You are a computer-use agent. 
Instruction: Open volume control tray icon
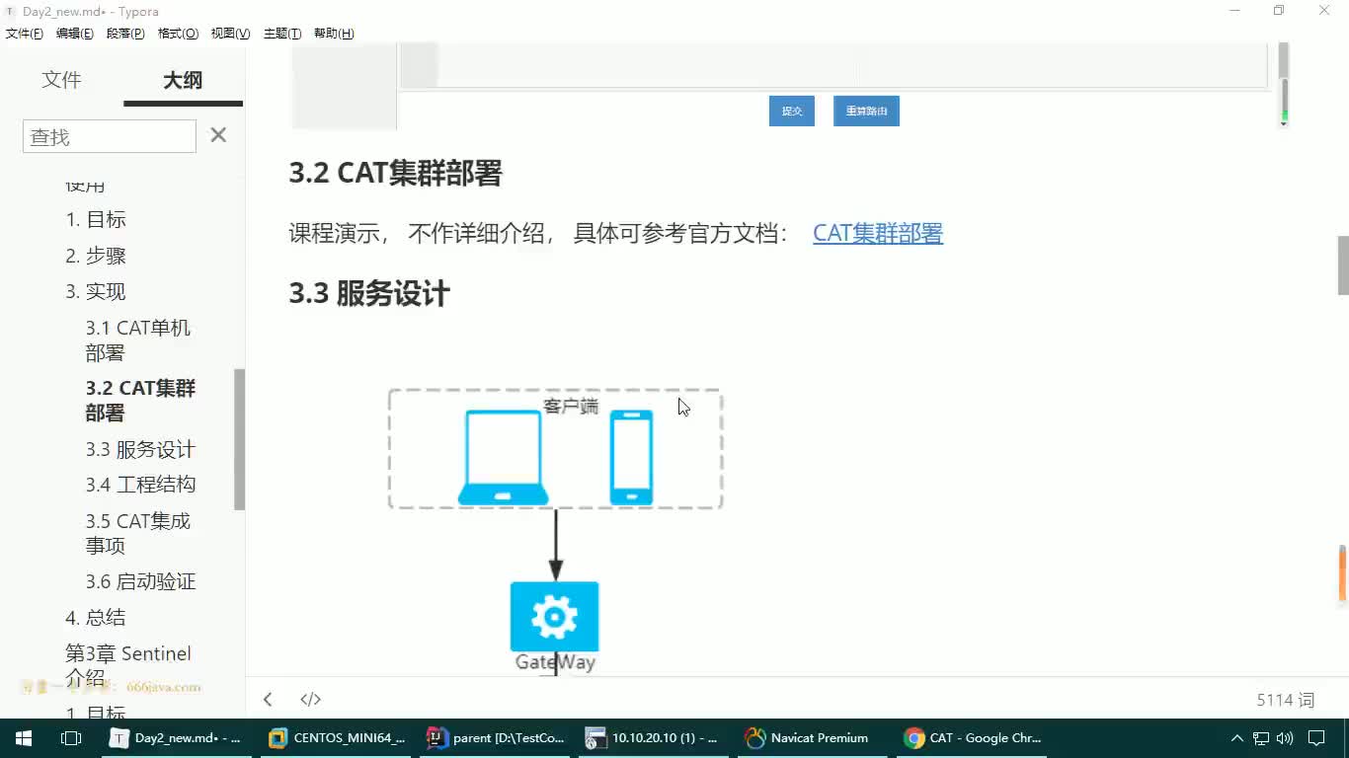[1285, 738]
